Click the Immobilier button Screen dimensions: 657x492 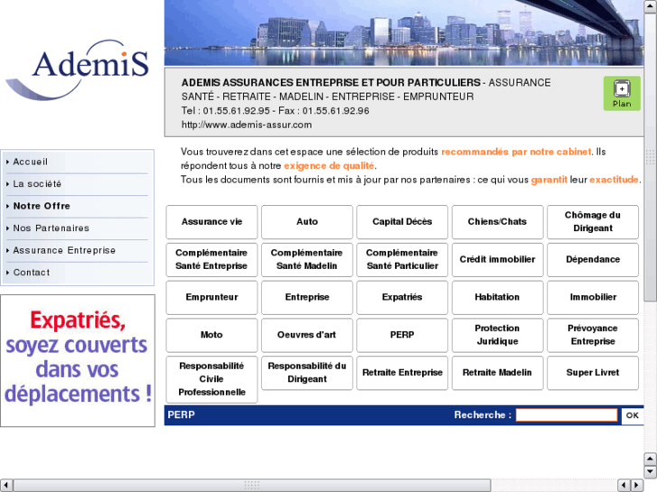[593, 297]
